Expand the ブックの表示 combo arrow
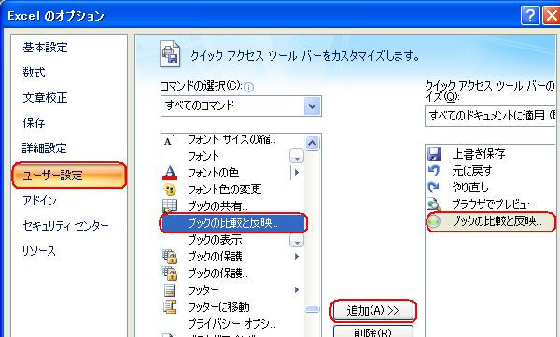Viewport: 560px width, 337px height. point(297,240)
